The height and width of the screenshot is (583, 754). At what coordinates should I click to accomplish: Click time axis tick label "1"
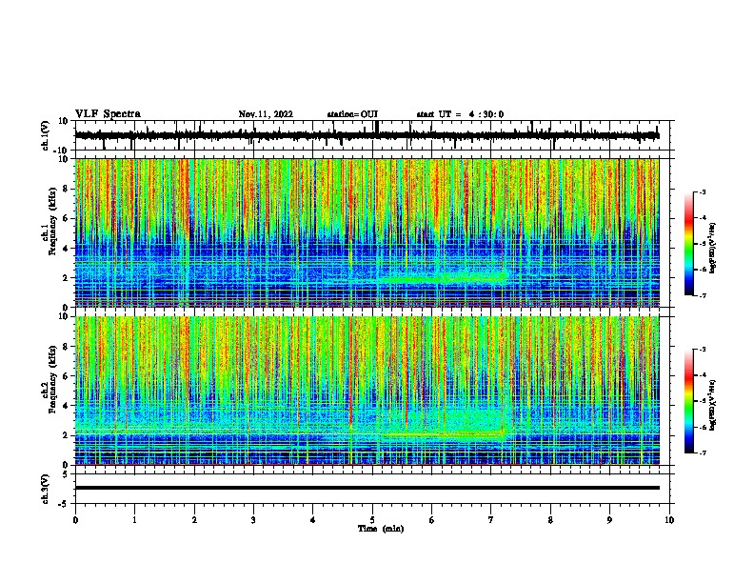click(x=134, y=520)
